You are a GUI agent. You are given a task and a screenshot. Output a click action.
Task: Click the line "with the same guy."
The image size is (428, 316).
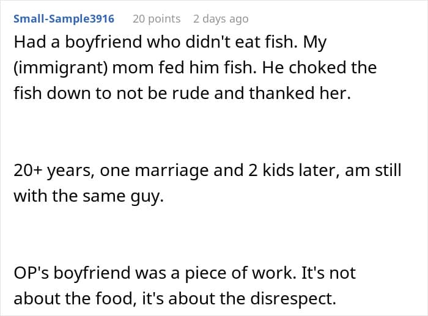89,197
